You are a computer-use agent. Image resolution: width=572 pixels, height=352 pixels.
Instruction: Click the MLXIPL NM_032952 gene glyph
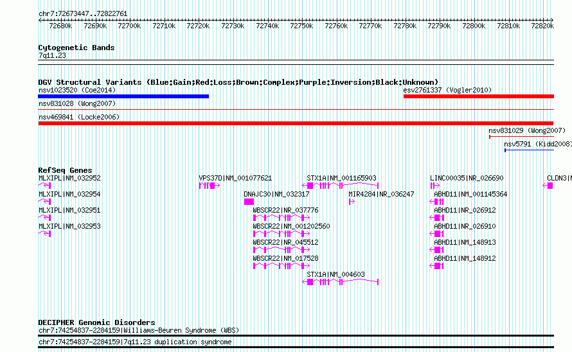(44, 186)
